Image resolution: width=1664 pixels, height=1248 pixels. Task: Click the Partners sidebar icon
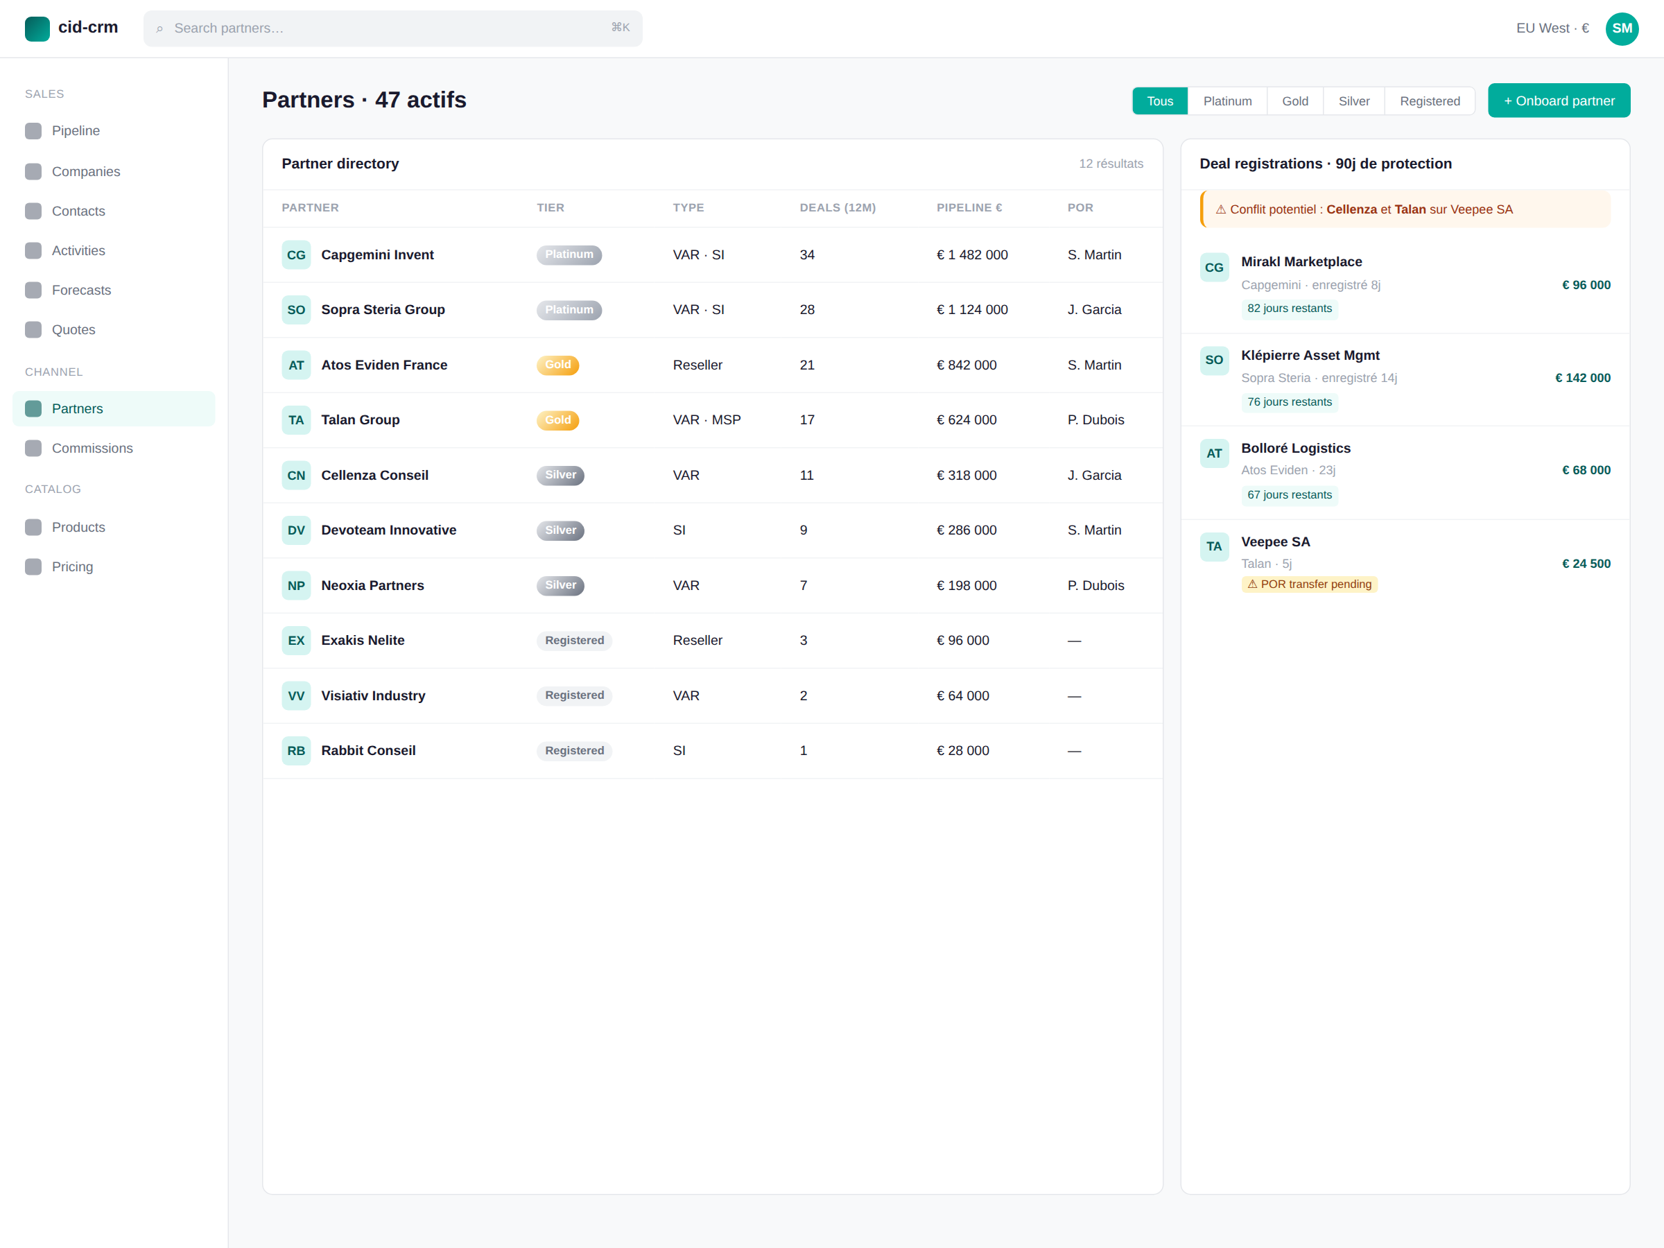tap(33, 408)
